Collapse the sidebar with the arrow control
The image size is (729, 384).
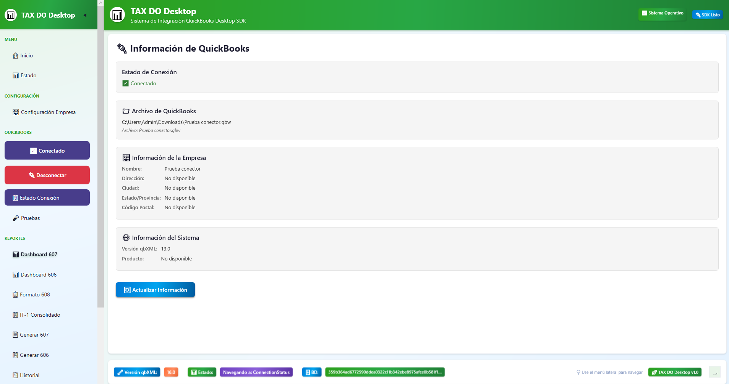pos(84,15)
